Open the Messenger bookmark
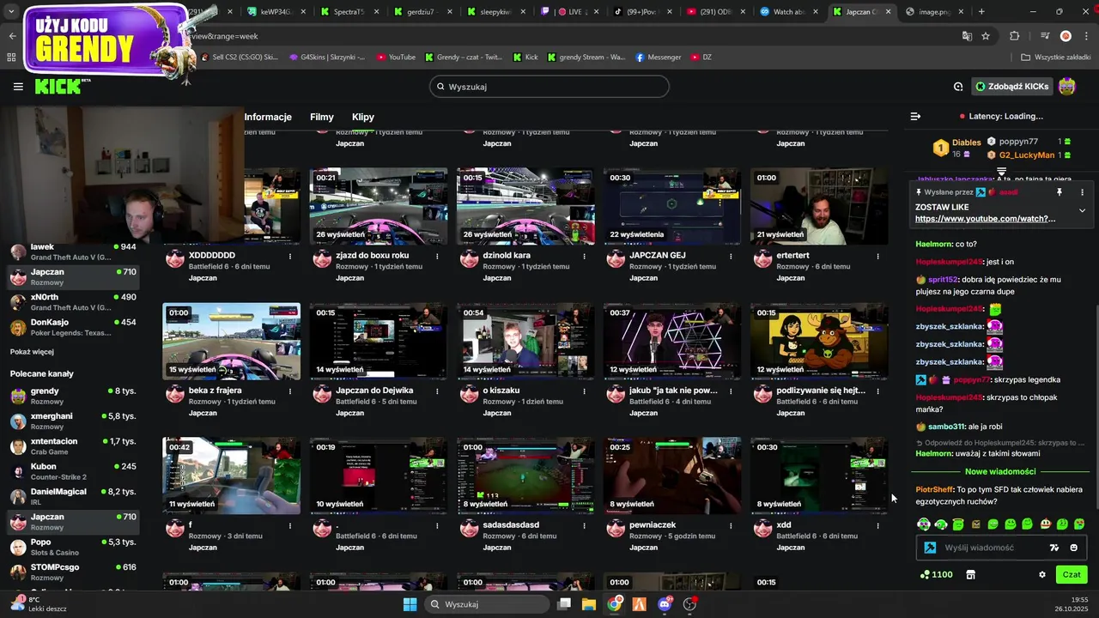The height and width of the screenshot is (618, 1099). pyautogui.click(x=659, y=58)
